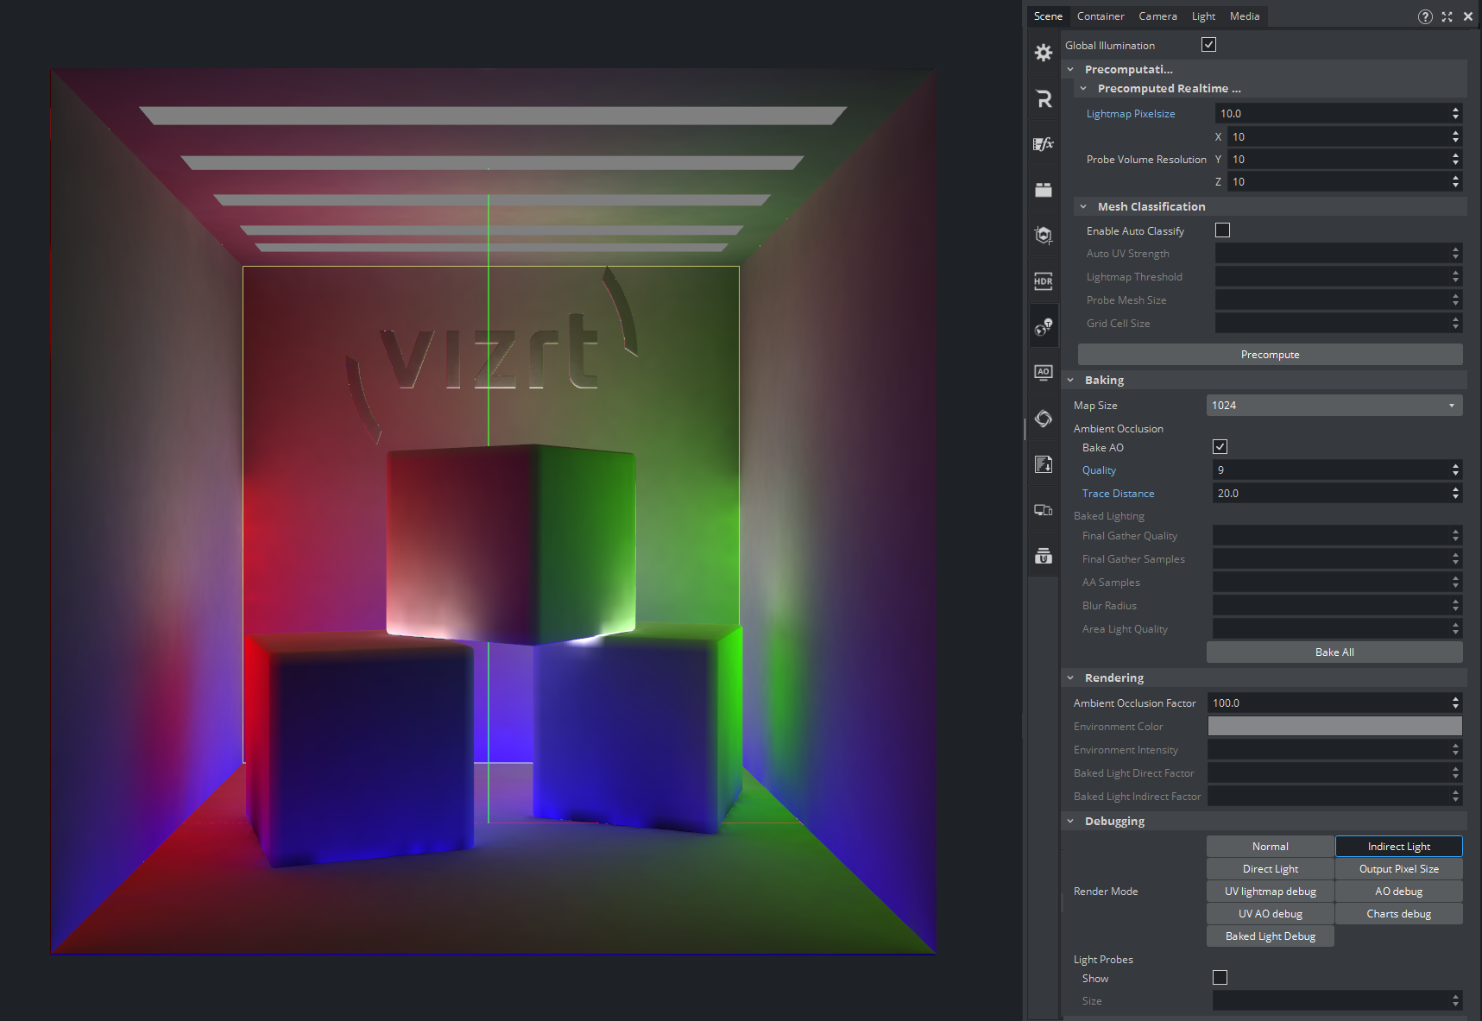Select the Global Illumination globe-and-bulb icon
Viewport: 1482px width, 1021px height.
[x=1043, y=326]
